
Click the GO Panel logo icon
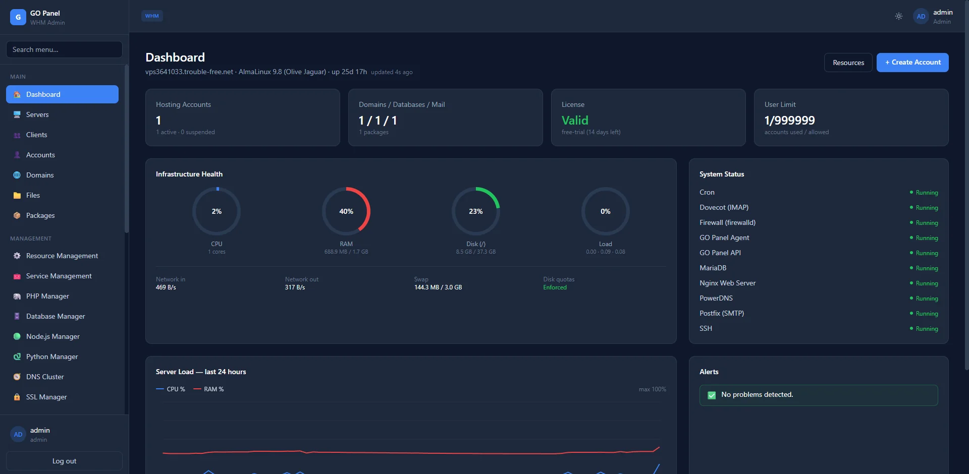click(x=18, y=17)
